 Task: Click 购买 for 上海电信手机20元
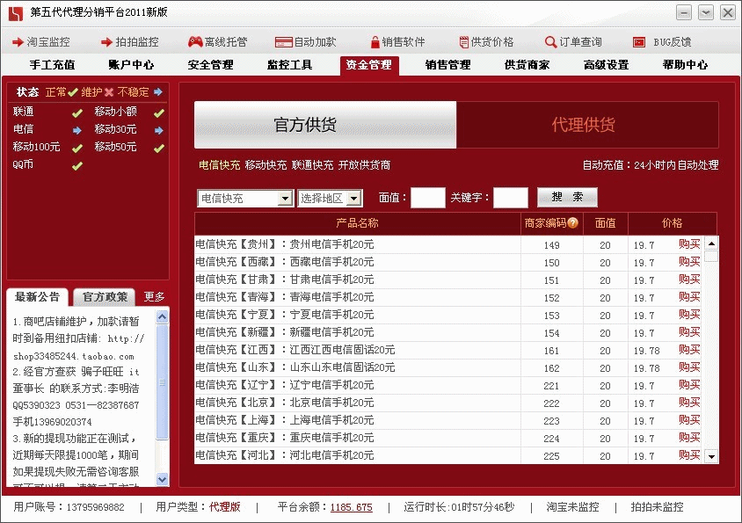[x=689, y=420]
